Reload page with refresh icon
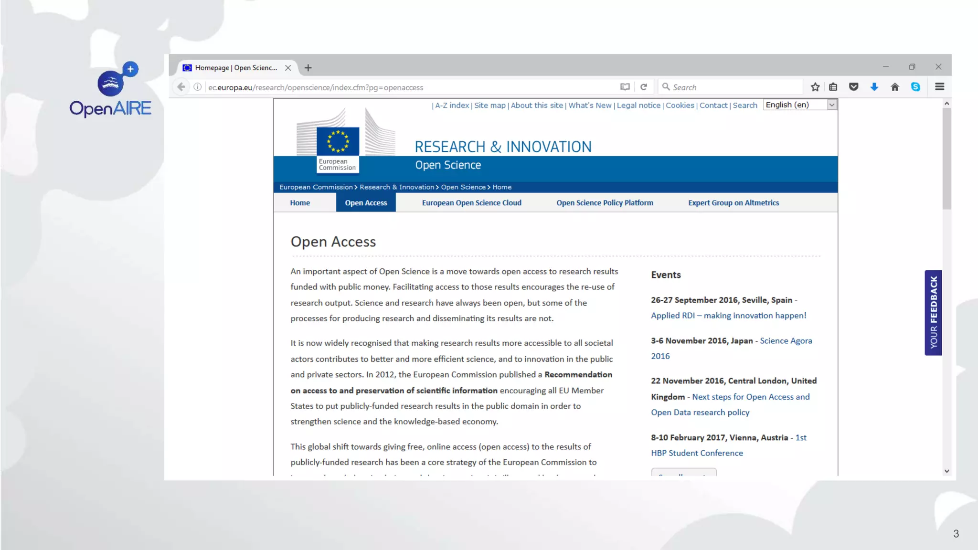Image resolution: width=978 pixels, height=550 pixels. 644,87
